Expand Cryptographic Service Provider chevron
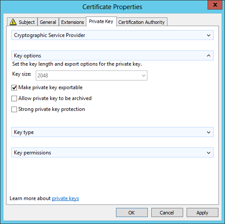 208,35
